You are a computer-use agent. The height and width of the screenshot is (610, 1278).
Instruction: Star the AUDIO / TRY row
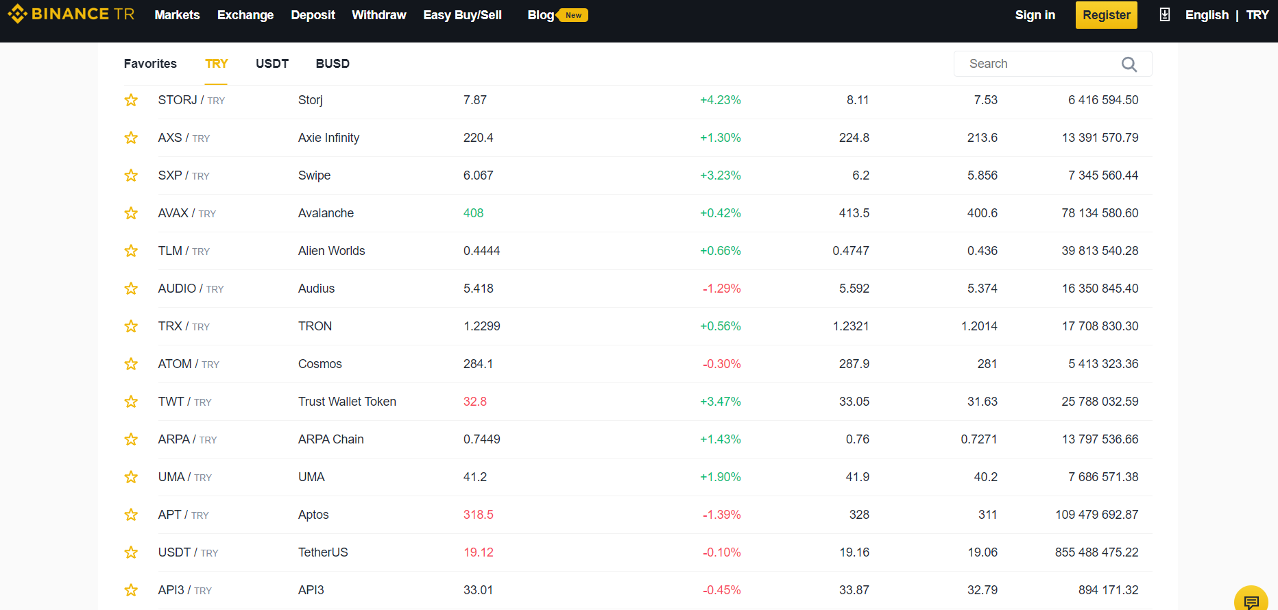tap(131, 289)
